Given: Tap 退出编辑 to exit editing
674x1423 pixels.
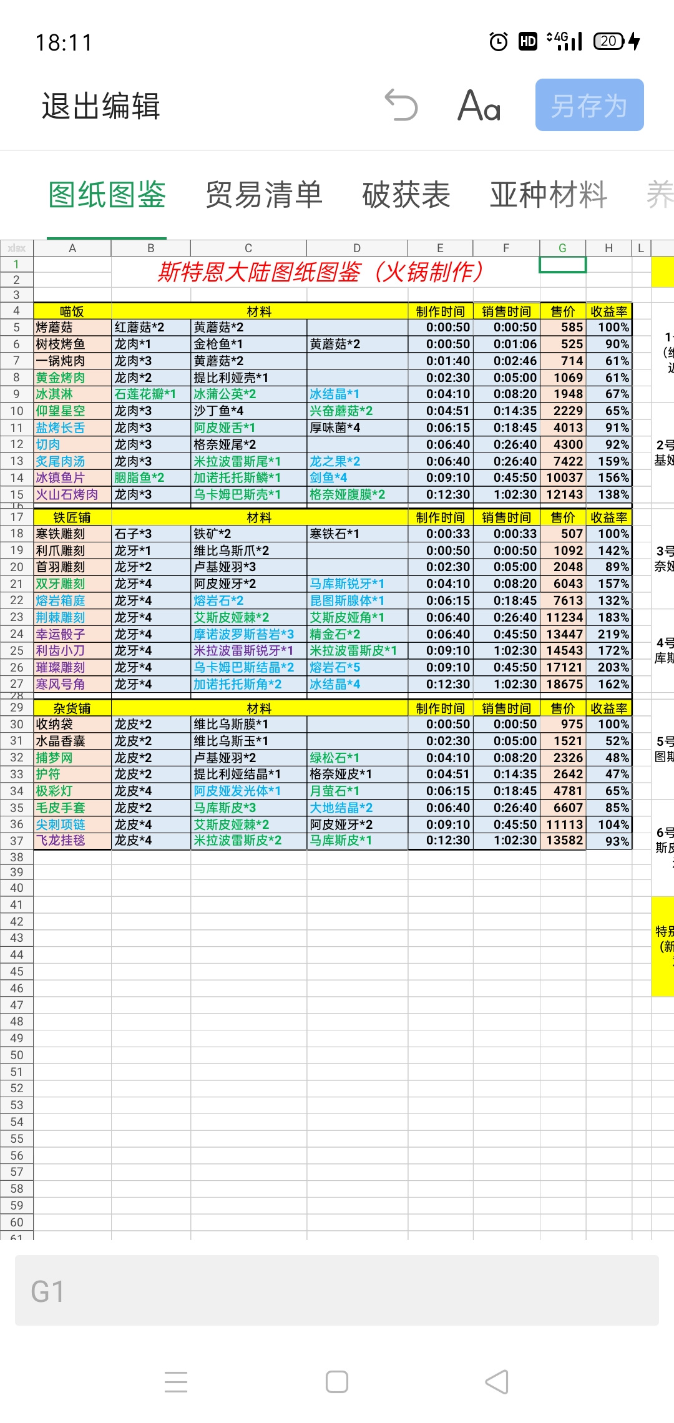Looking at the screenshot, I should 101,105.
